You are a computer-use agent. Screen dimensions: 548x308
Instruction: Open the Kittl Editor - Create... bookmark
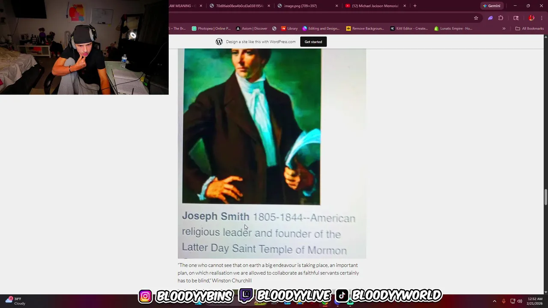(x=409, y=29)
